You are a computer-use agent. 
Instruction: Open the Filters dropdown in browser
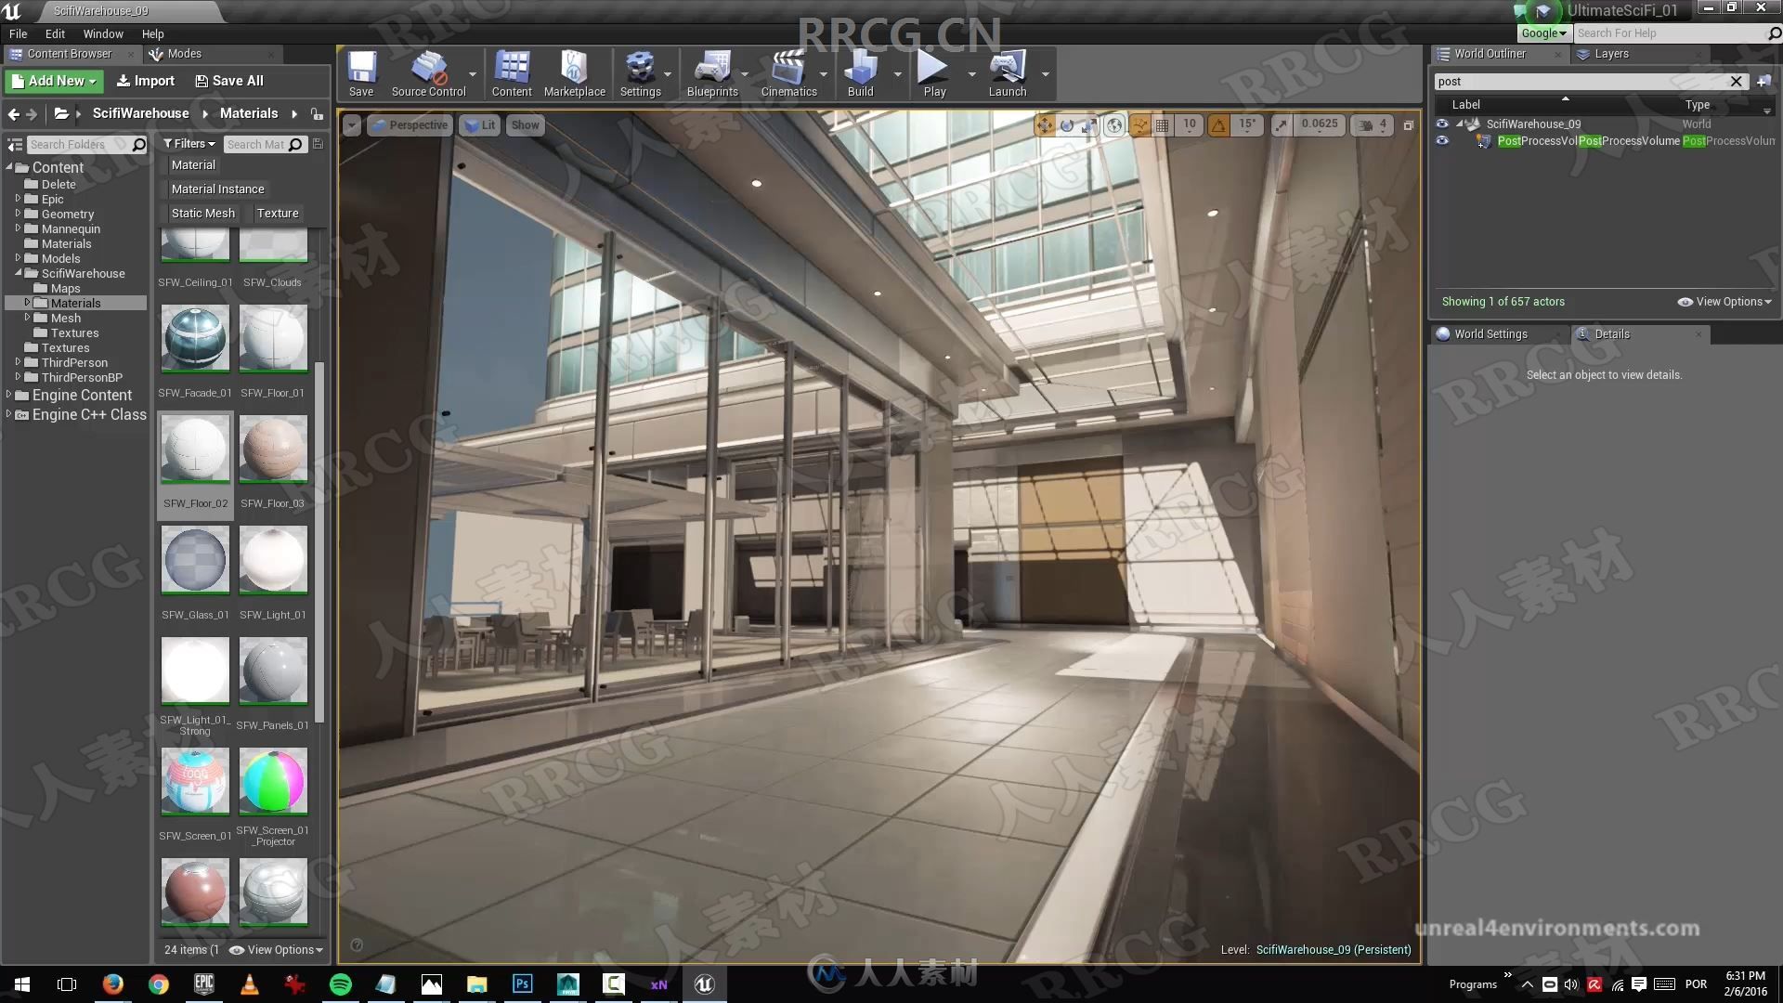(x=188, y=143)
